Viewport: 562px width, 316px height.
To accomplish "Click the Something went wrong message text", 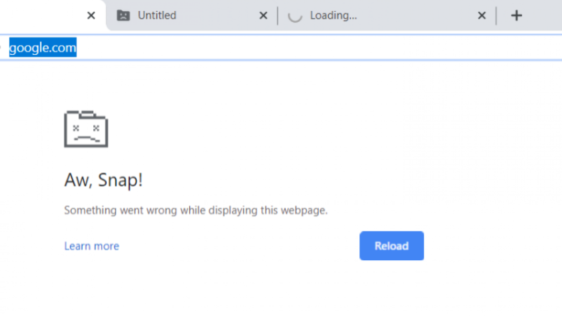I will tap(196, 210).
